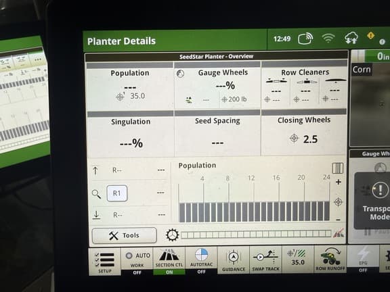This screenshot has height=292, width=390.
Task: Click the Transport Mode warning icon
Action: click(x=380, y=190)
